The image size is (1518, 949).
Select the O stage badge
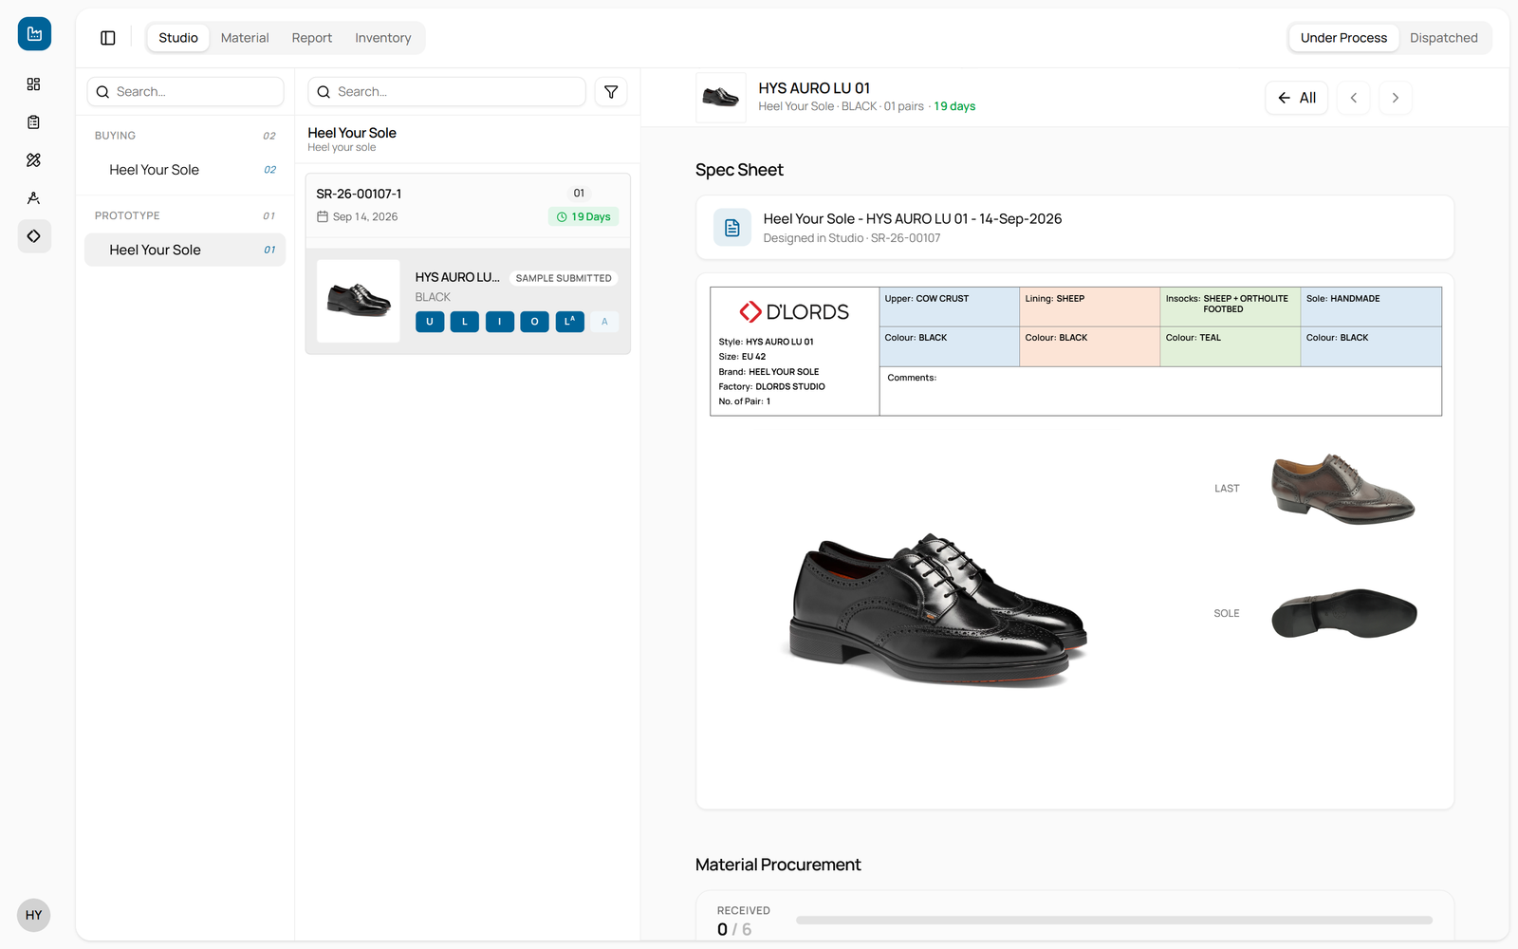coord(535,322)
